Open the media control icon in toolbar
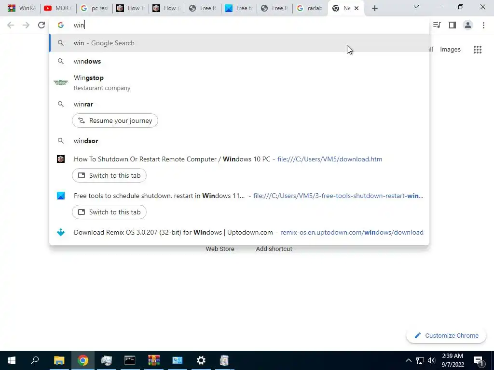The image size is (494, 370). 437,25
